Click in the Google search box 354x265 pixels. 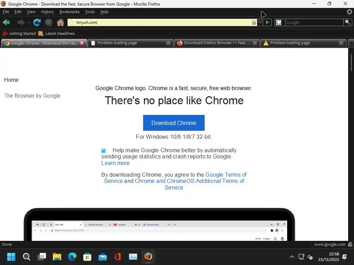314,22
